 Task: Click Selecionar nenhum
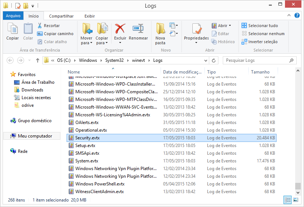[263, 34]
